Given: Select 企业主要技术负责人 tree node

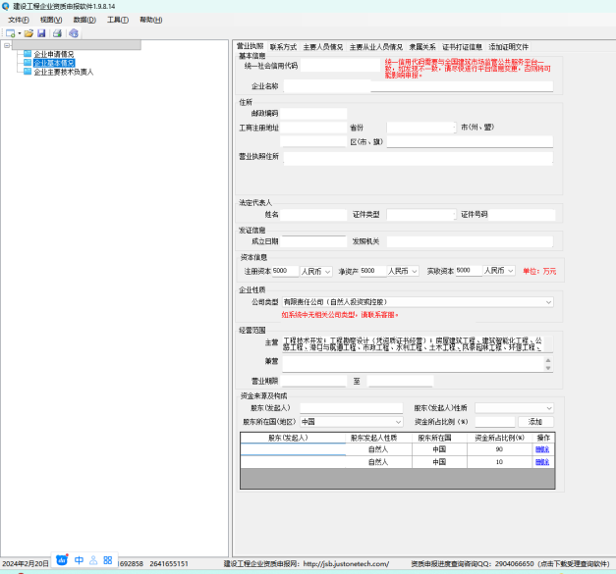Looking at the screenshot, I should (x=64, y=72).
